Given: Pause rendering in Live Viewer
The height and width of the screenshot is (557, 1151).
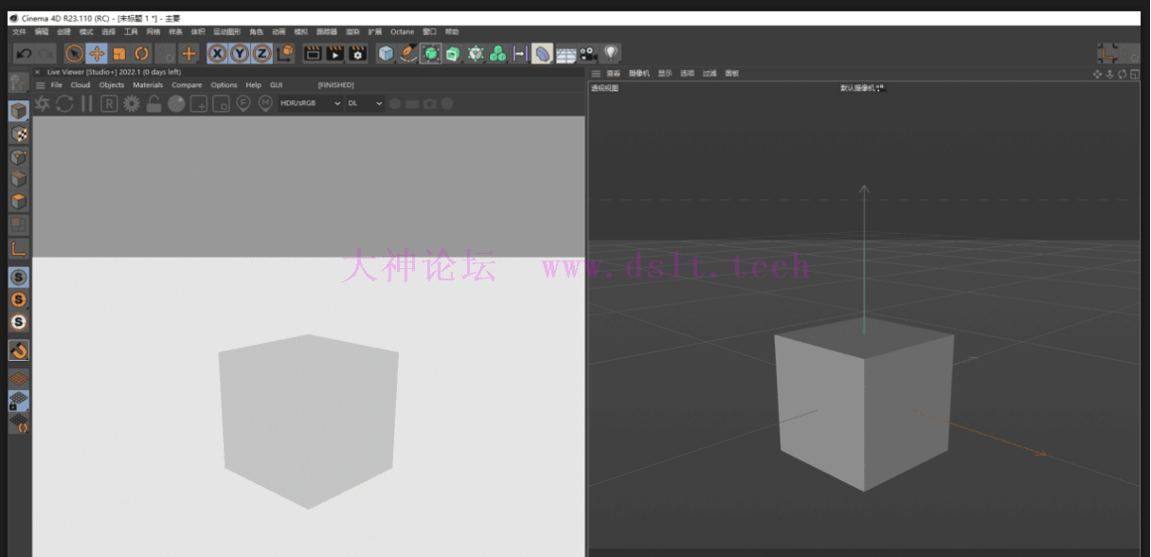Looking at the screenshot, I should tap(86, 104).
